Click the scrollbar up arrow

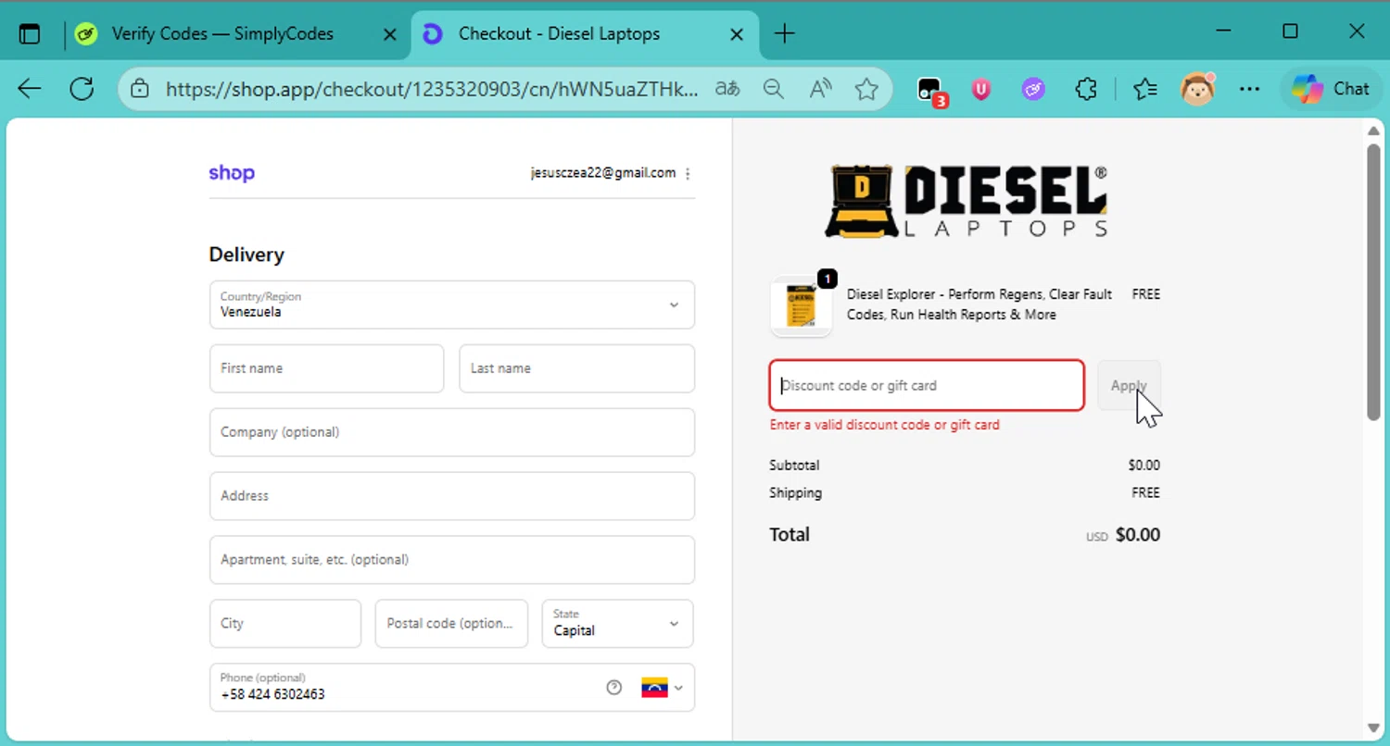(1373, 131)
